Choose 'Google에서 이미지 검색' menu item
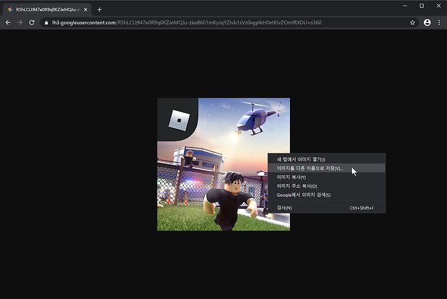This screenshot has height=299, width=447. point(327,195)
